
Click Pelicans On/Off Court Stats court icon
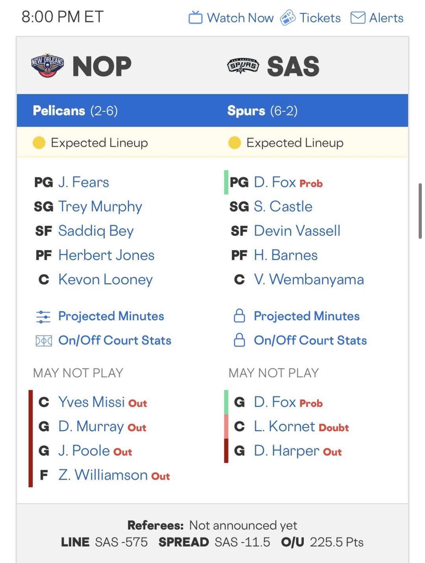(x=43, y=341)
